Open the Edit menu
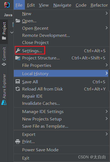 coord(31,5)
